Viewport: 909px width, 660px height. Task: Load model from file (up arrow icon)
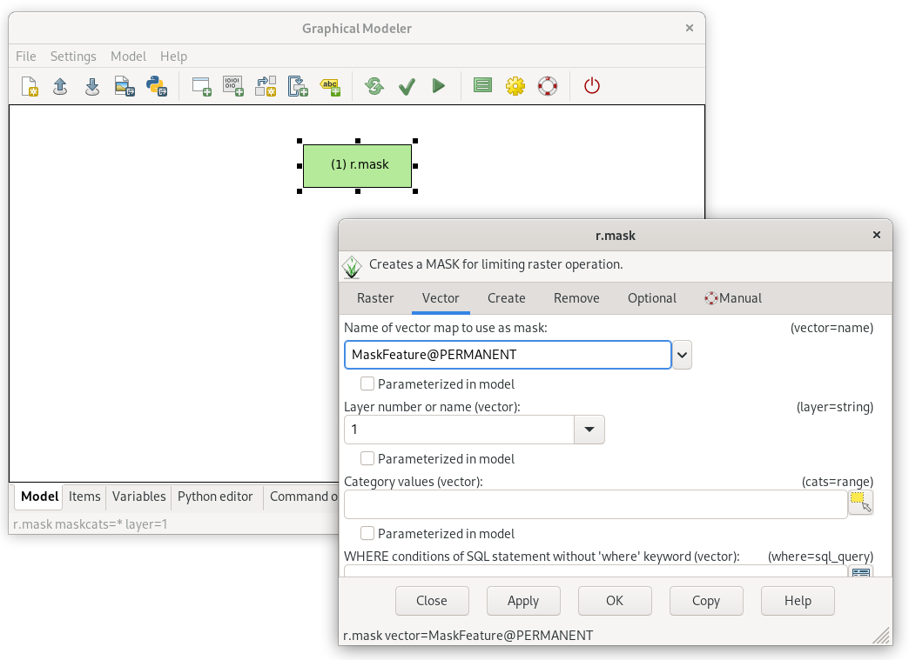click(x=60, y=86)
